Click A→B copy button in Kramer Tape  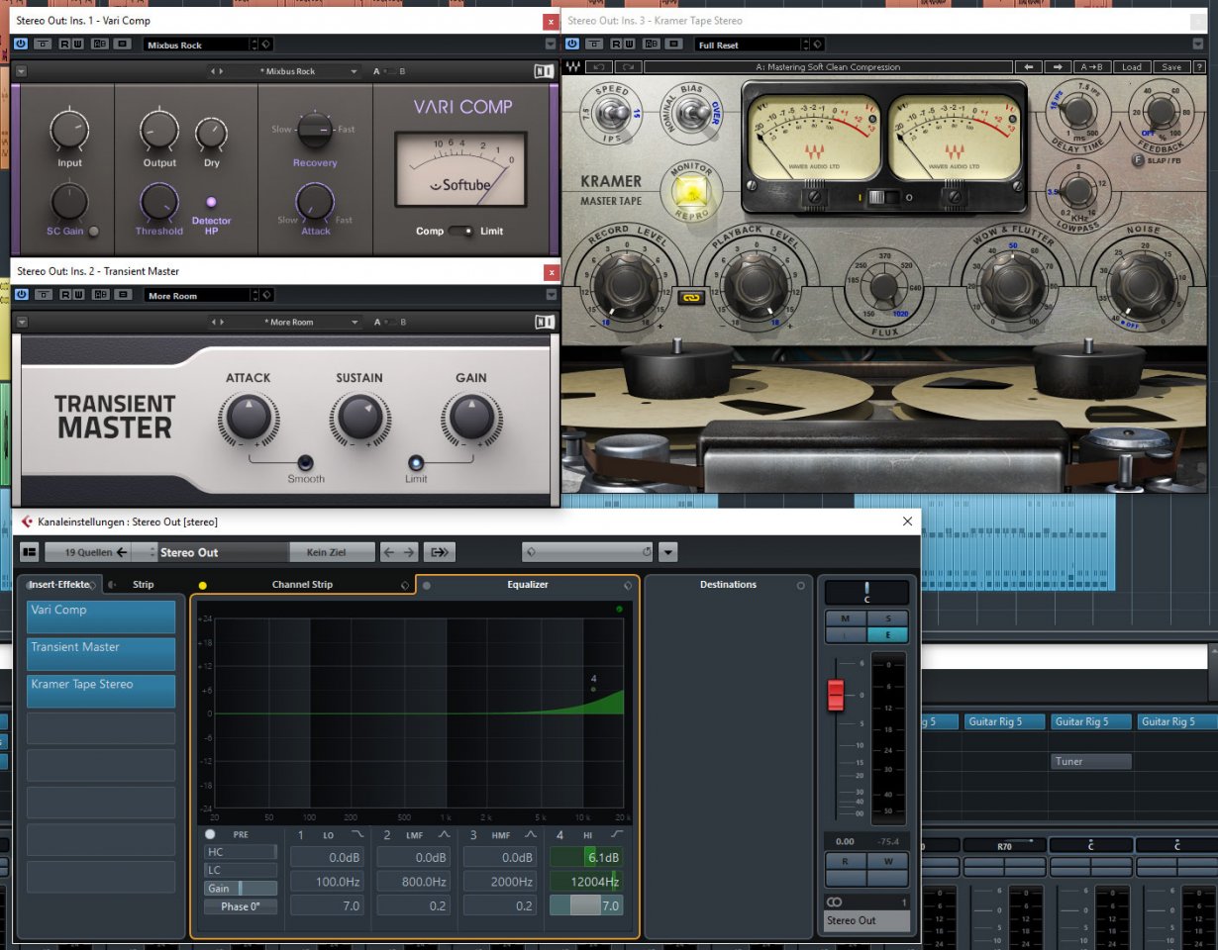pyautogui.click(x=1092, y=67)
